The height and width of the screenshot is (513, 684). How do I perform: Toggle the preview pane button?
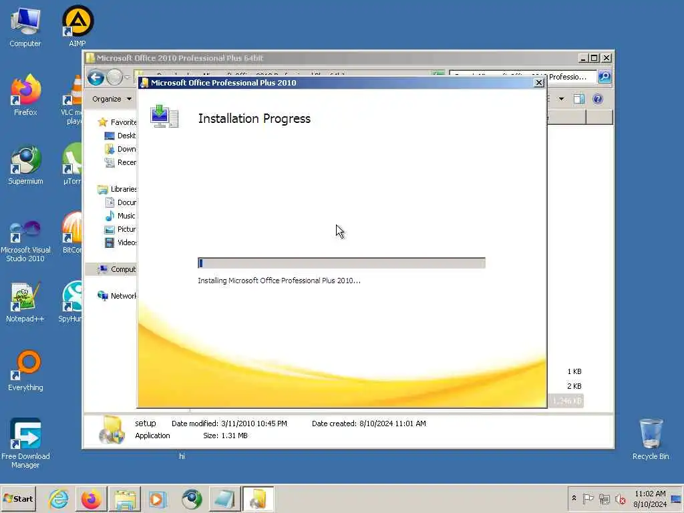(579, 99)
